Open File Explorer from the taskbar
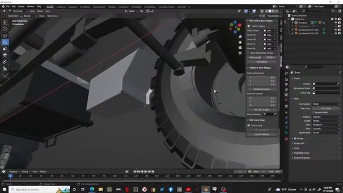Viewport: 343px width, 193px height. [x=101, y=189]
